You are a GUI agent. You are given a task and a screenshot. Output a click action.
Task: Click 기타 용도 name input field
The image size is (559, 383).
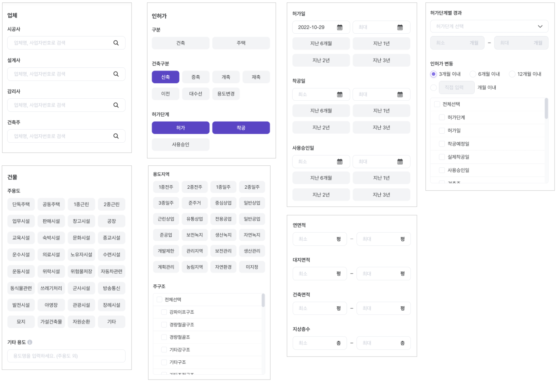(x=66, y=356)
